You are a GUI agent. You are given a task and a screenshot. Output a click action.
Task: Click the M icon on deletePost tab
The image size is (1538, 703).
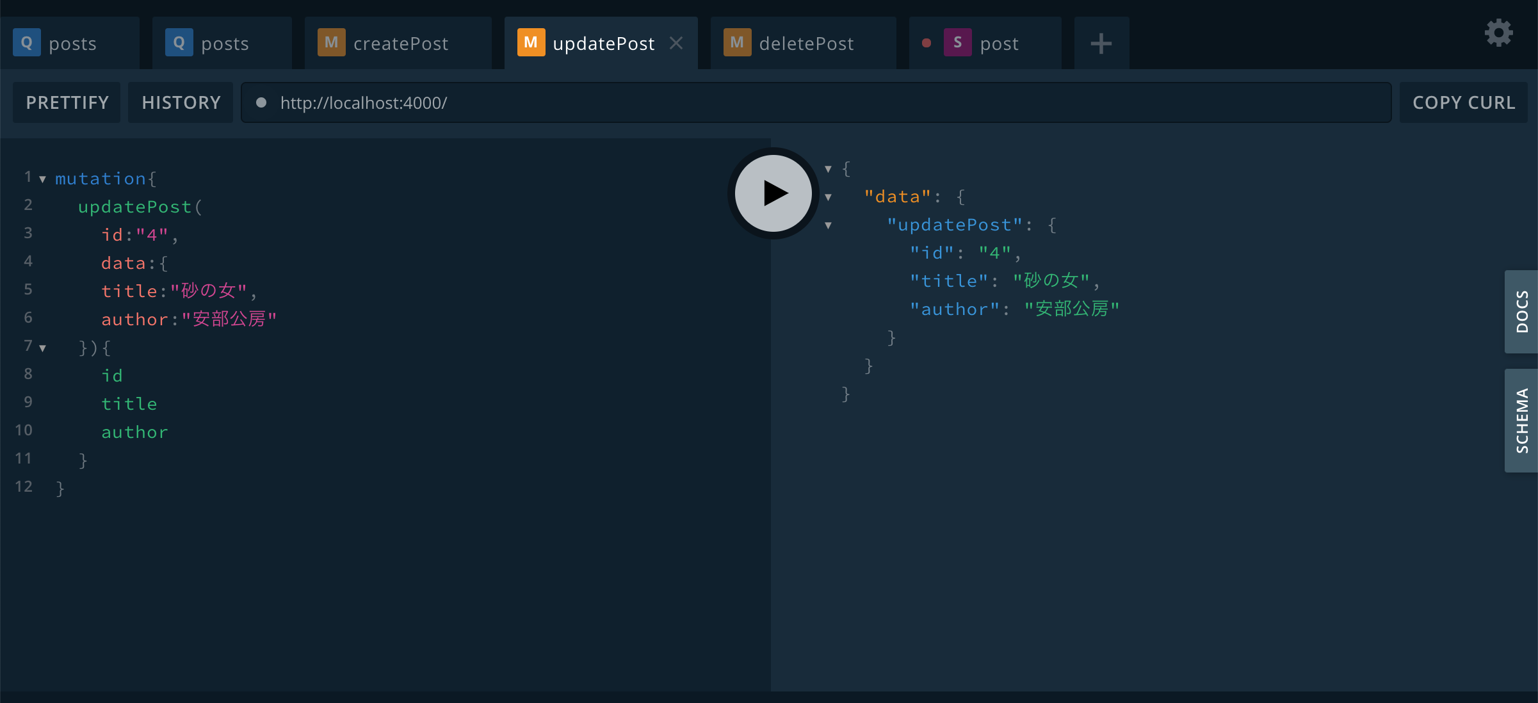[x=737, y=43]
